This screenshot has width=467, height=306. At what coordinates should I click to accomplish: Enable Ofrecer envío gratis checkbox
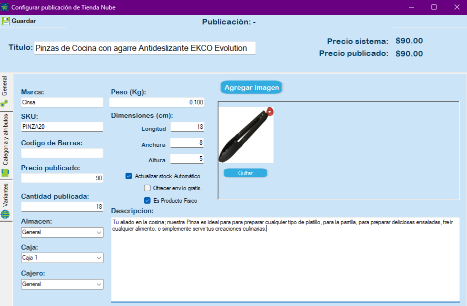(x=147, y=188)
